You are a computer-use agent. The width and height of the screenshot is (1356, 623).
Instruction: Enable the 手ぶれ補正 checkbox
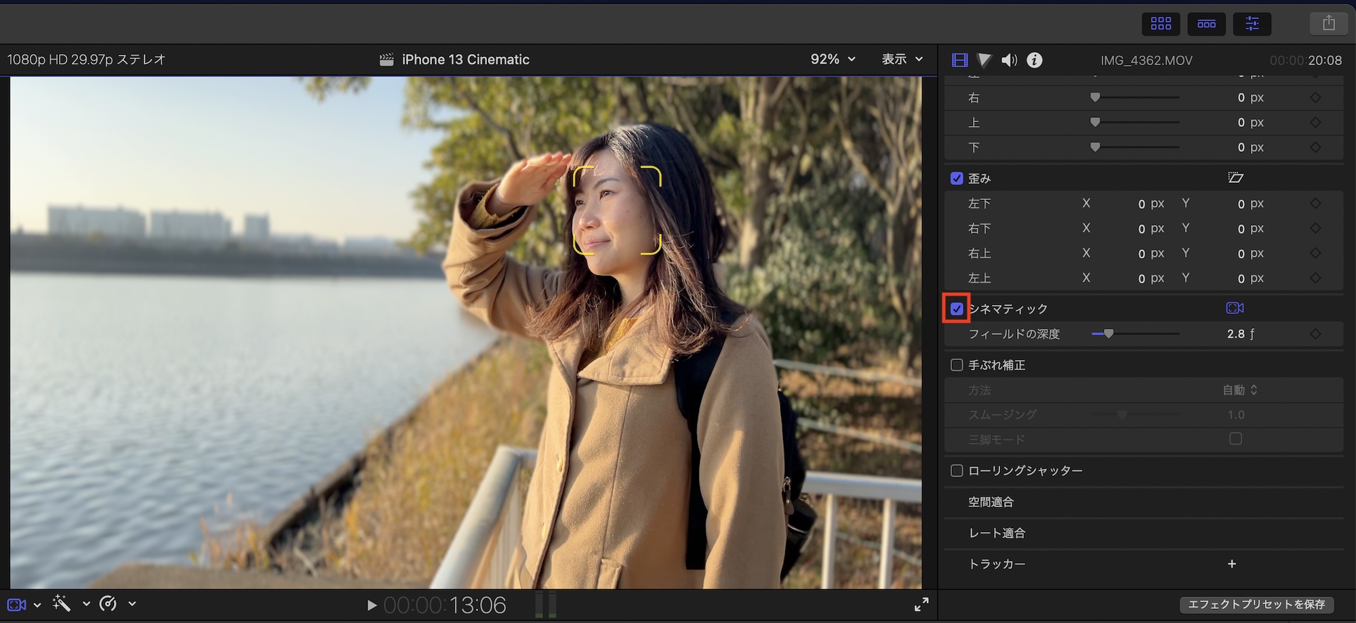(x=957, y=365)
